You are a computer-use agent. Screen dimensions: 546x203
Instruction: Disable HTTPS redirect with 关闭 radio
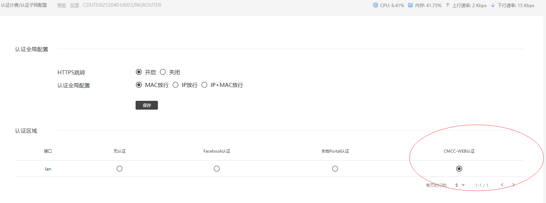point(163,72)
